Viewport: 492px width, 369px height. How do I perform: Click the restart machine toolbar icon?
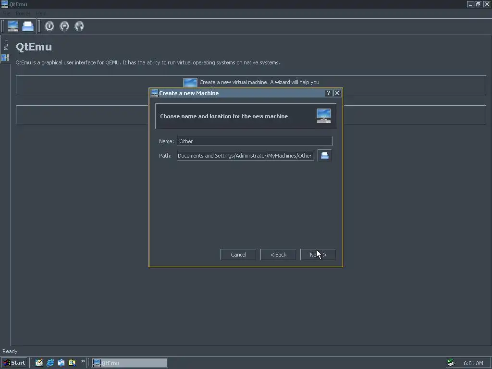[x=79, y=26]
